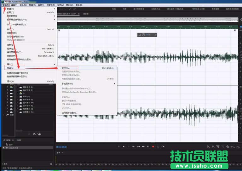The image size is (242, 171).
Task: Open the 帮助(H) menu
Action: click(79, 5)
